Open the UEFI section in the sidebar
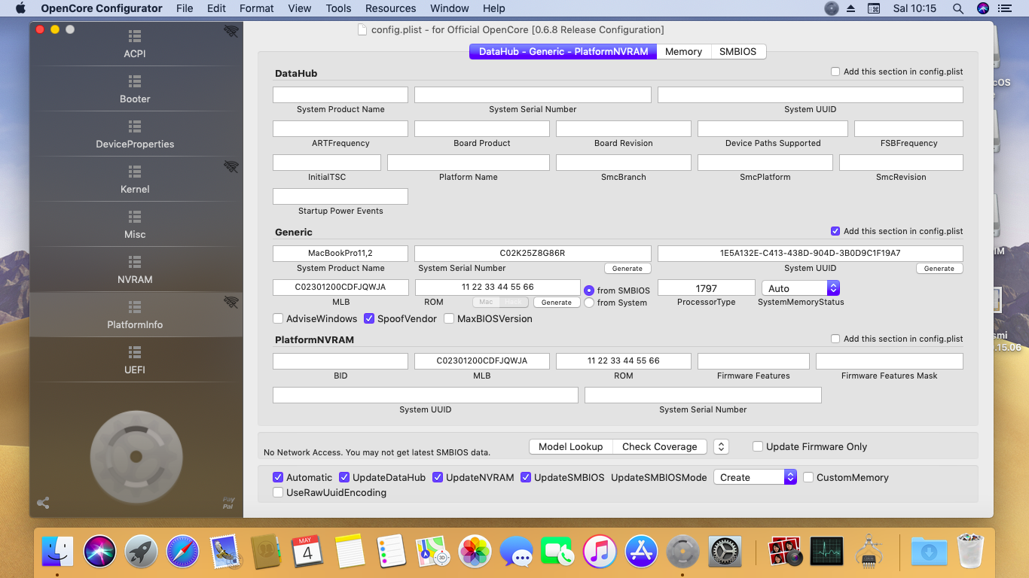The width and height of the screenshot is (1029, 578). [136, 360]
